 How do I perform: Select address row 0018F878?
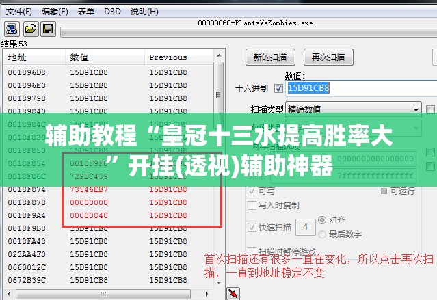[108, 202]
